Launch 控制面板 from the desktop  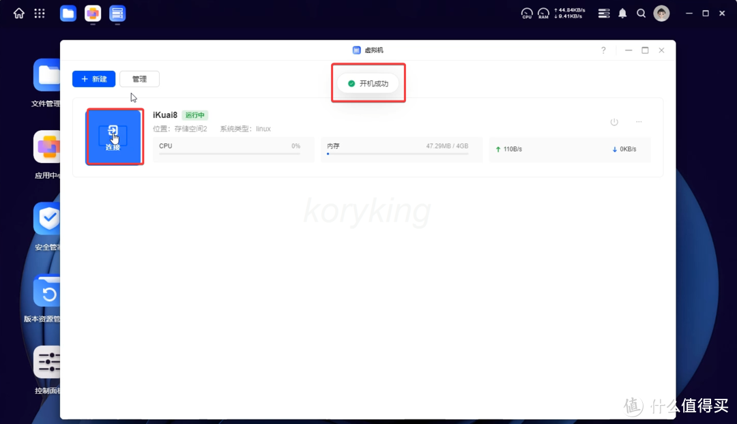coord(47,362)
